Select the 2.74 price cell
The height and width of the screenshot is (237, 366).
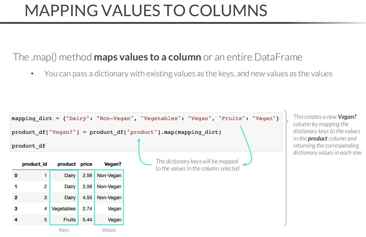(87, 209)
